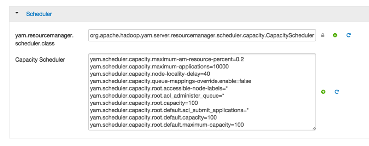369x146 pixels.
Task: Click the root.default.acl_submit_applications=* line
Action: (170, 110)
